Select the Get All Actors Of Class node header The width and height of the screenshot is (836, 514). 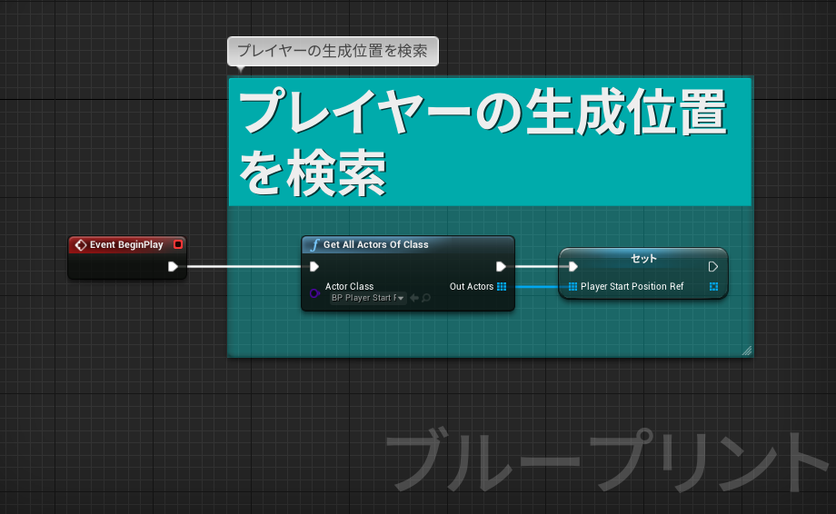[408, 244]
